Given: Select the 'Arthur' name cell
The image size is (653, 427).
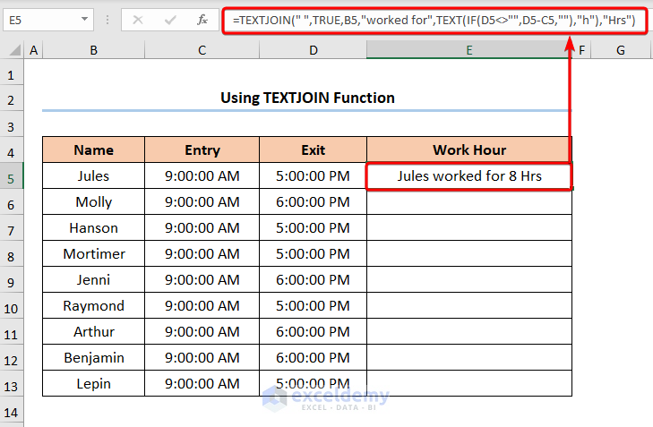Looking at the screenshot, I should 94,332.
